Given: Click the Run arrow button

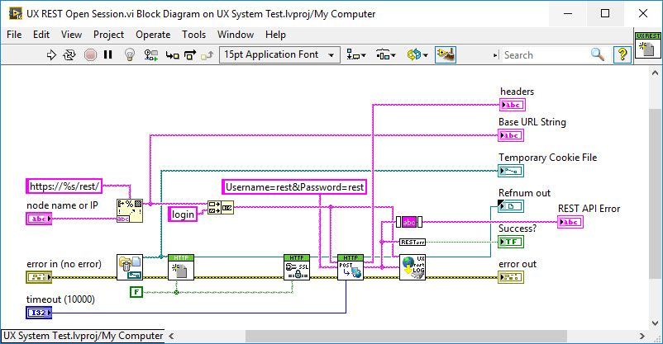Looking at the screenshot, I should click(51, 55).
